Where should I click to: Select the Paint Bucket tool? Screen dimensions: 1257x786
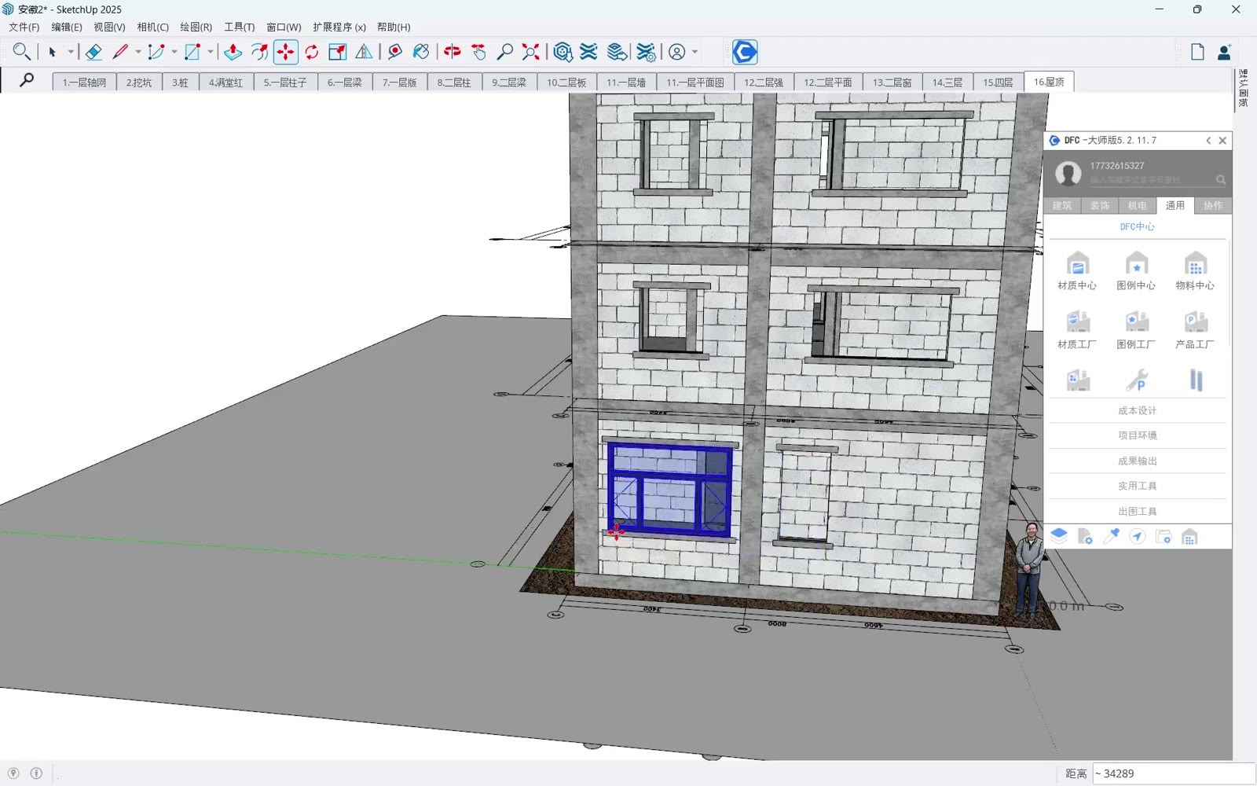click(x=422, y=52)
